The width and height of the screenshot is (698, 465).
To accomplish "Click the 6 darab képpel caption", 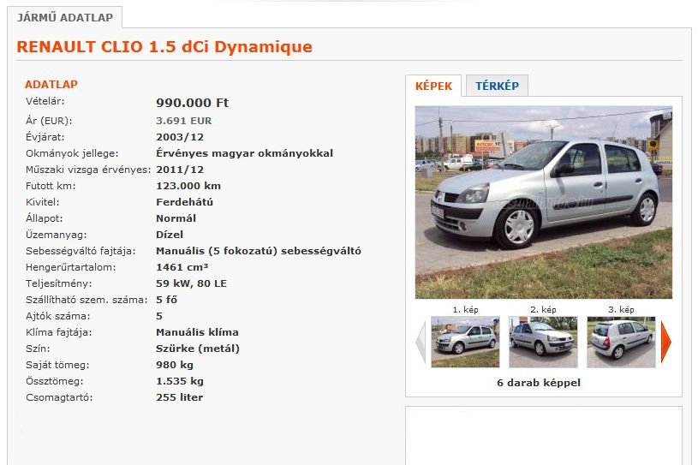I will click(539, 383).
